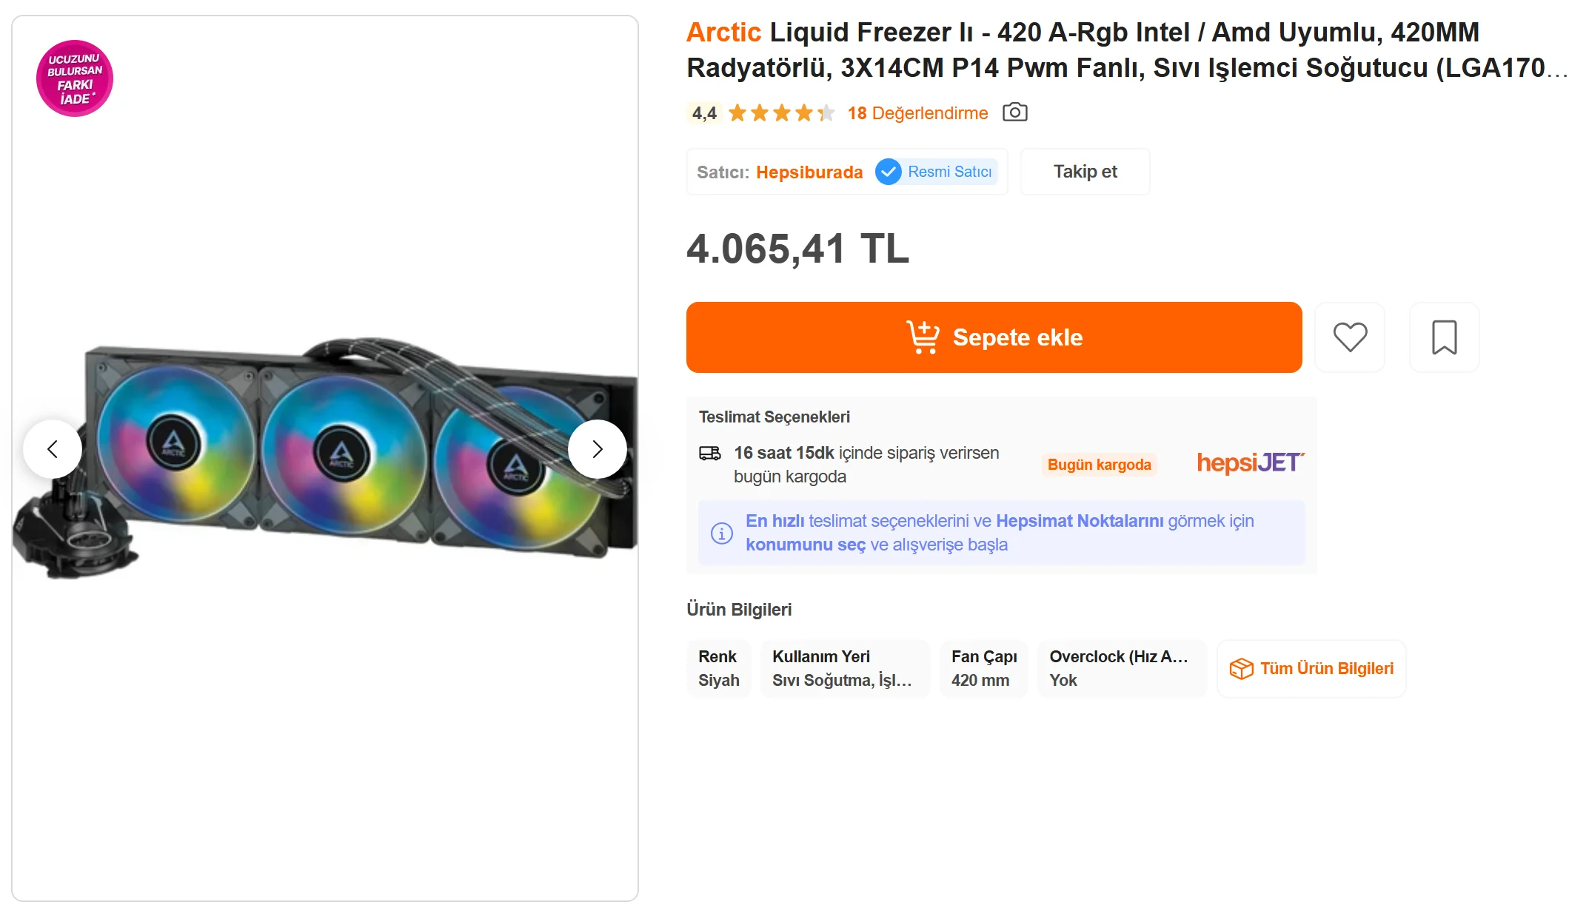Click the delivery truck icon

click(709, 454)
